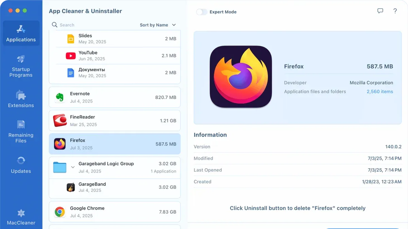Open the feedback chat bubble icon
Image resolution: width=408 pixels, height=229 pixels.
point(380,11)
